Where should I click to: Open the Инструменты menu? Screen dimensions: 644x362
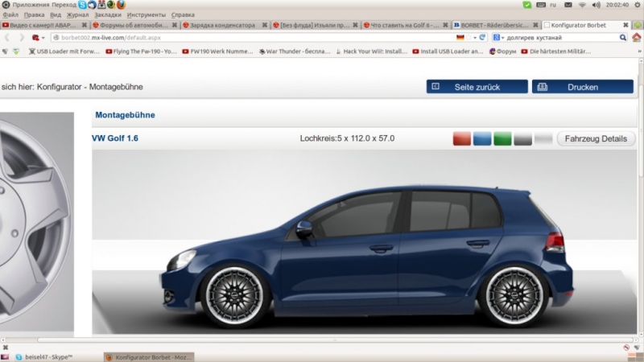147,14
